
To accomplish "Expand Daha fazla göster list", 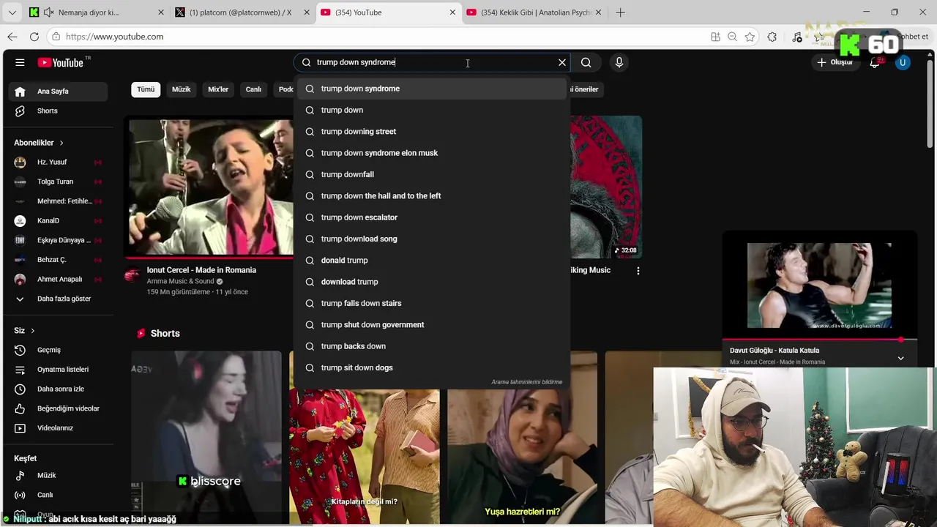I will 59,299.
